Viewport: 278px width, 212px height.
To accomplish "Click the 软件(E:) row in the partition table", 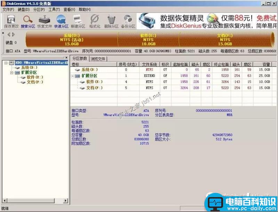I will tap(173, 82).
